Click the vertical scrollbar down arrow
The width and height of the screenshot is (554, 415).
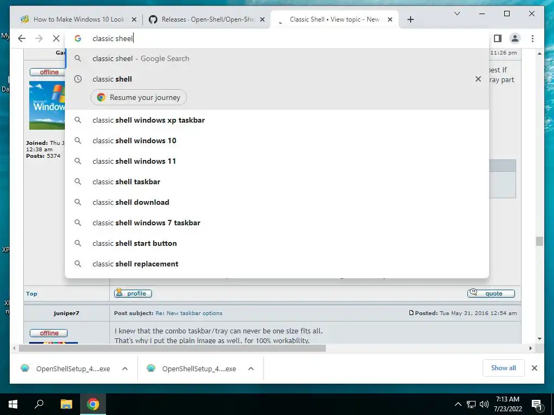tap(539, 339)
